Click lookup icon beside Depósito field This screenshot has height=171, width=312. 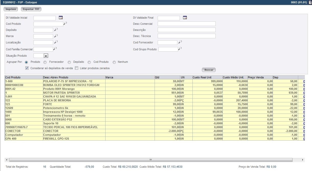pos(56,30)
